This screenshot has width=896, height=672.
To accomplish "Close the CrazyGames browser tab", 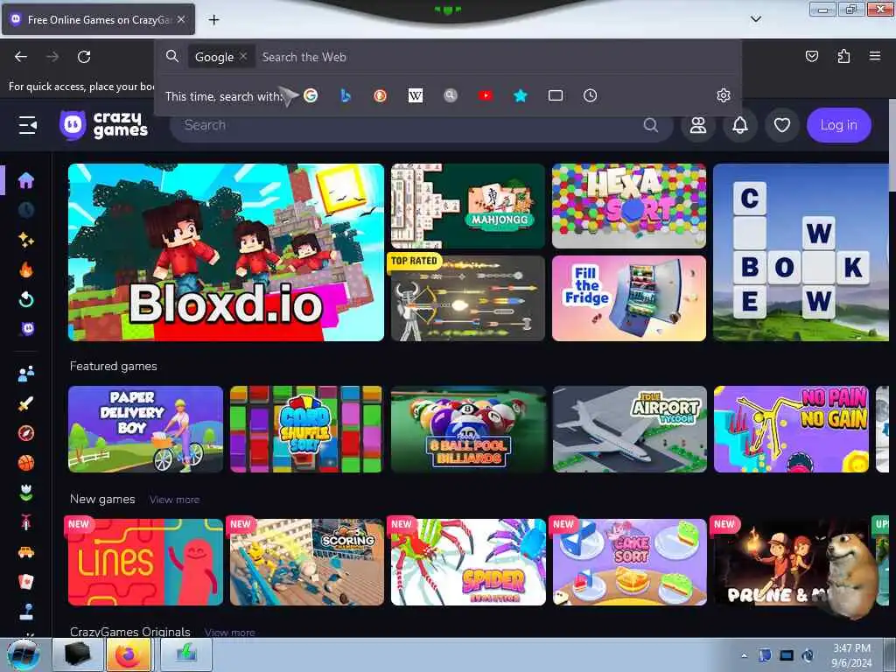I will click(x=181, y=19).
